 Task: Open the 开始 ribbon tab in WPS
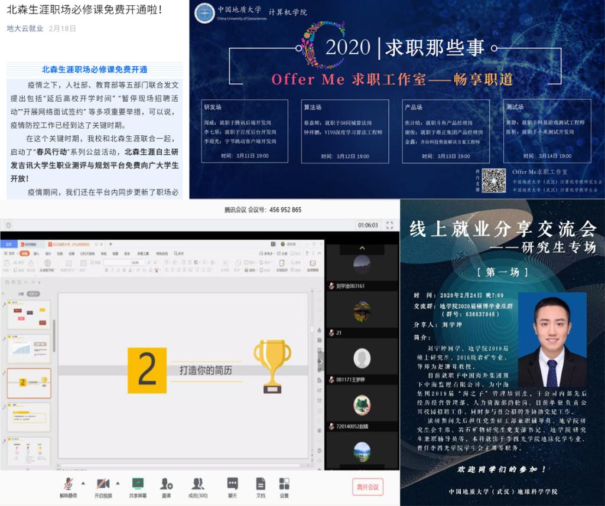click(24, 253)
